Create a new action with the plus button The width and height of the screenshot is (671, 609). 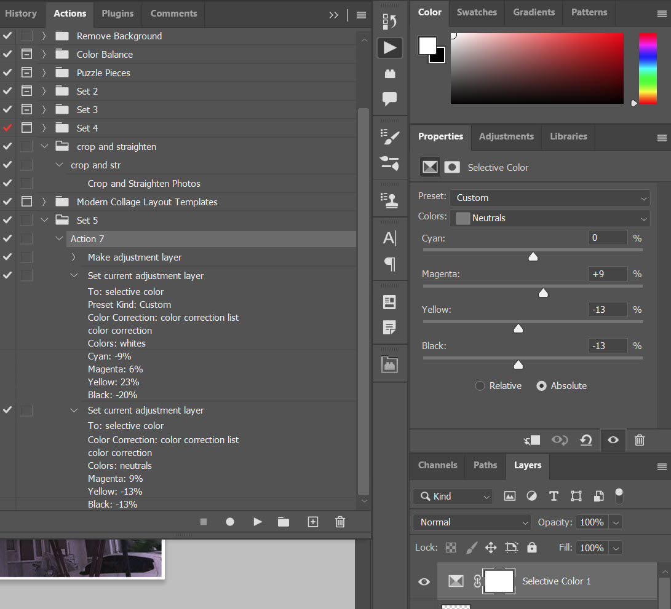[312, 521]
